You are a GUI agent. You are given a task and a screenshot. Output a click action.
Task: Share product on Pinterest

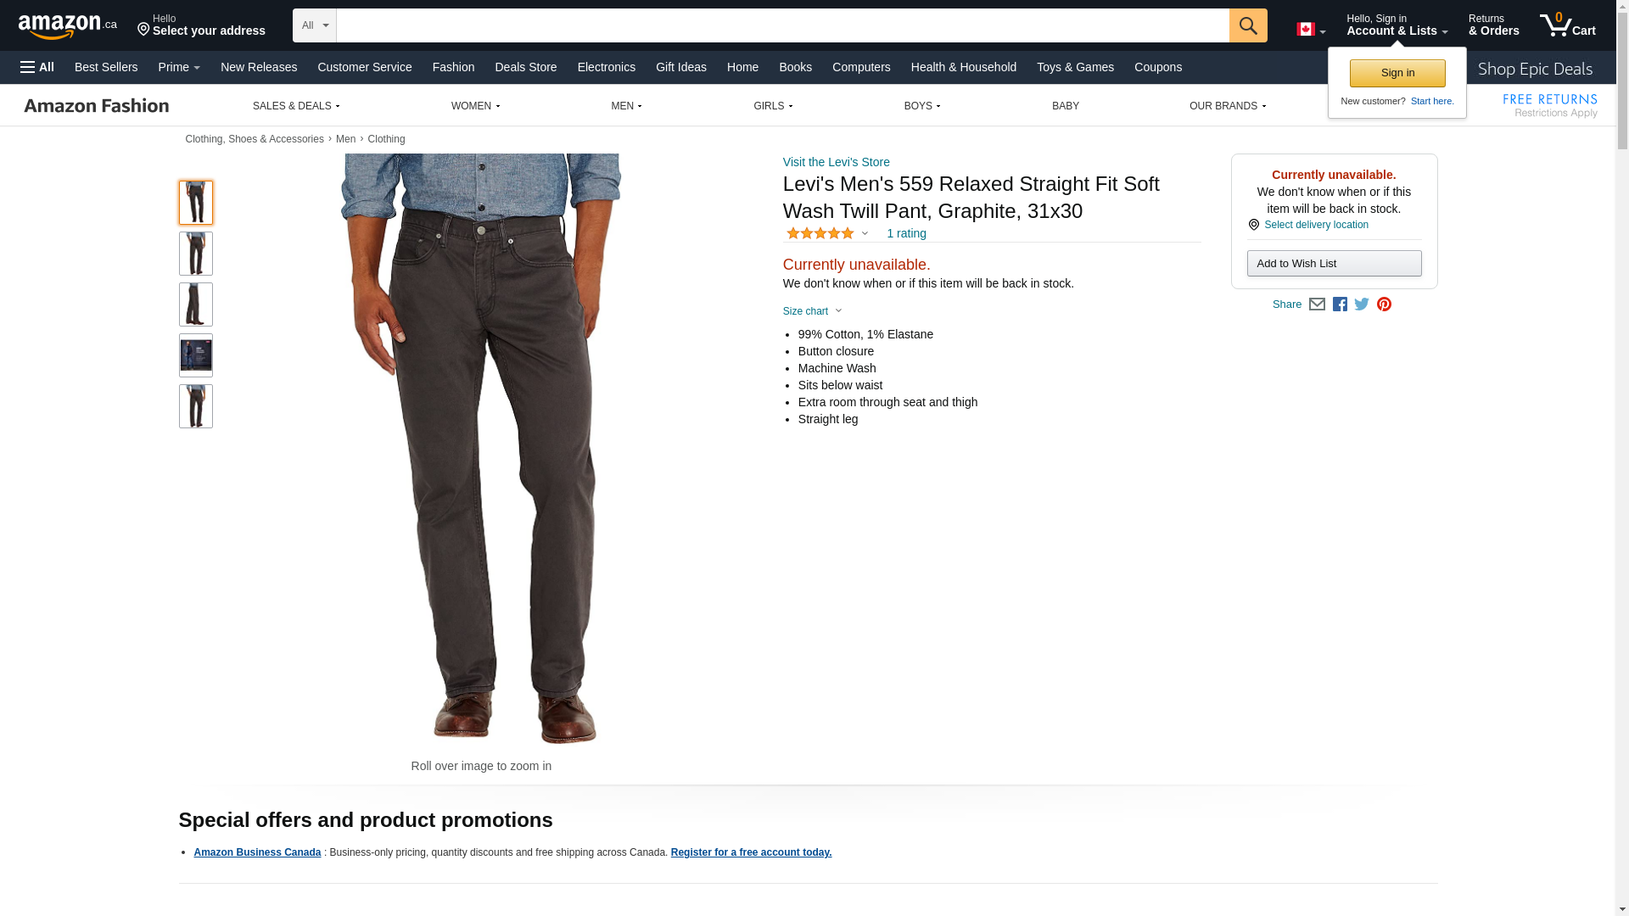pos(1384,304)
